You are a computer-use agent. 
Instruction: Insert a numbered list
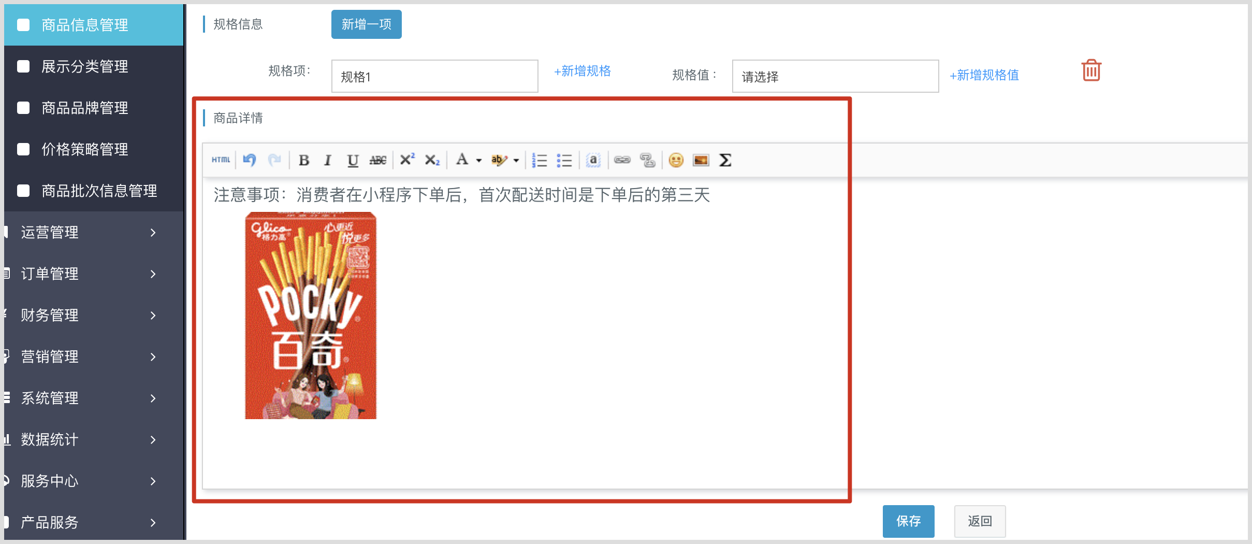tap(540, 160)
